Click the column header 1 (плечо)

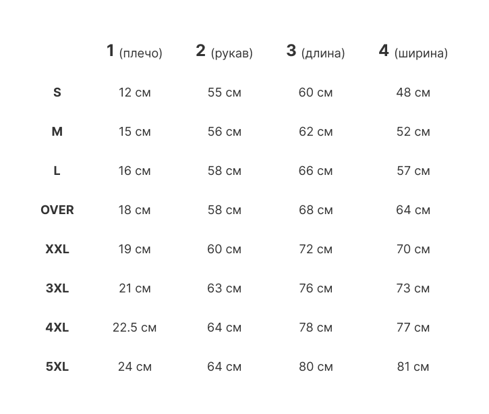[134, 52]
